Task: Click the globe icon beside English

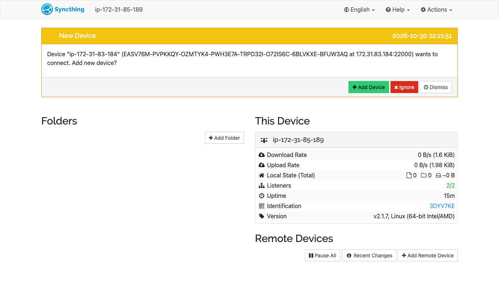Action: [x=346, y=10]
